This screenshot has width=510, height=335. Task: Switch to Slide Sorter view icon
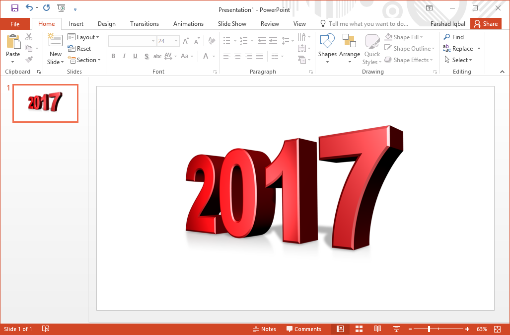pyautogui.click(x=359, y=329)
